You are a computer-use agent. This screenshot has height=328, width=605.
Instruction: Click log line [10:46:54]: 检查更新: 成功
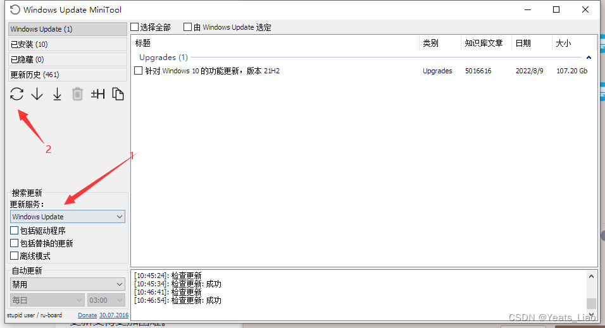(178, 300)
